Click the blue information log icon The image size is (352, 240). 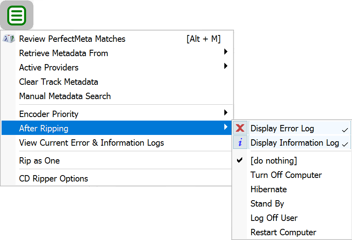(240, 142)
